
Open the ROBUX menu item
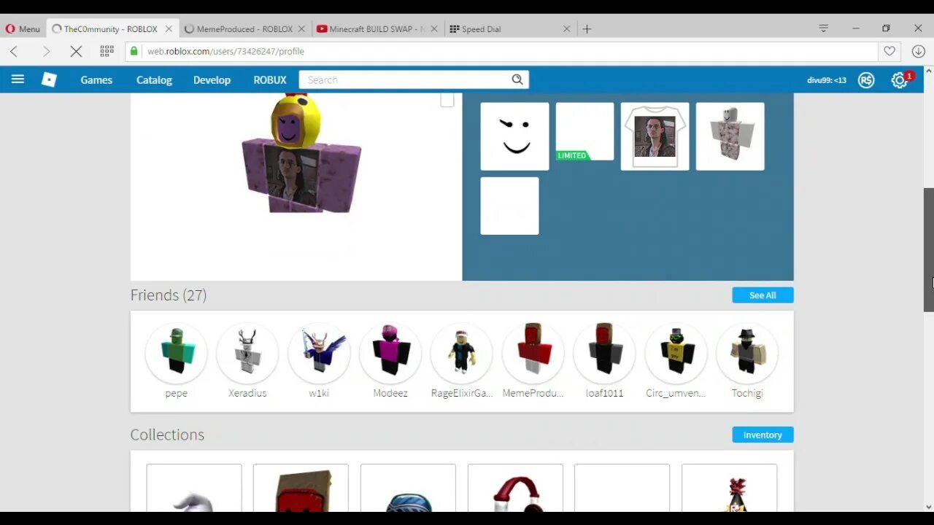click(x=270, y=80)
